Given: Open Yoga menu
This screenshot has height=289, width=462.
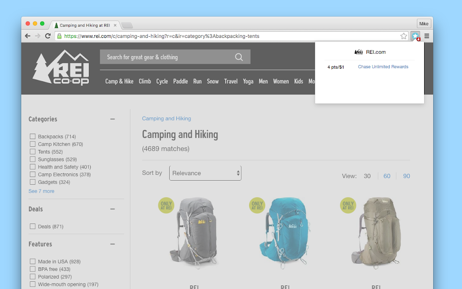Looking at the screenshot, I should pos(248,81).
